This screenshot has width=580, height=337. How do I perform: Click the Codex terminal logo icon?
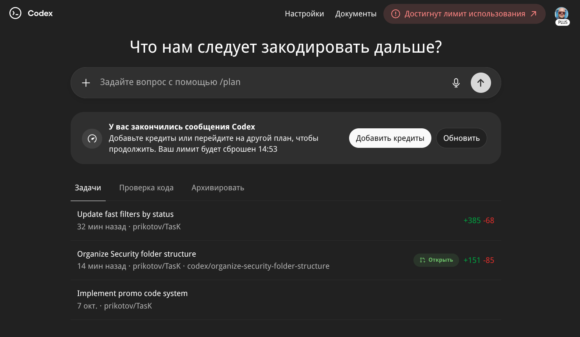(x=15, y=13)
